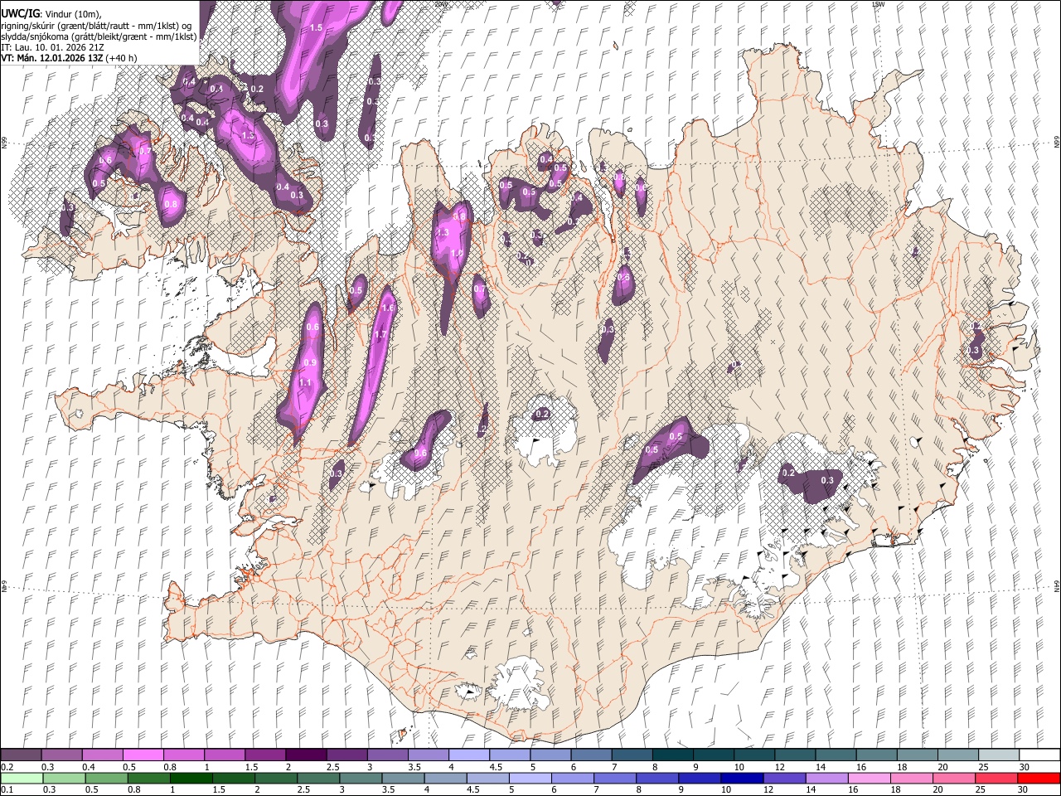The width and height of the screenshot is (1061, 796).
Task: Click the "UWC/IG" title text
Action: (x=20, y=14)
